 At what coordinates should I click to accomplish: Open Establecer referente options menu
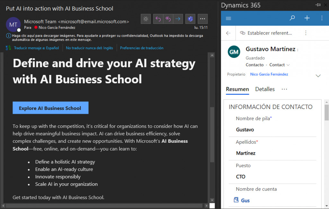tap(306, 33)
